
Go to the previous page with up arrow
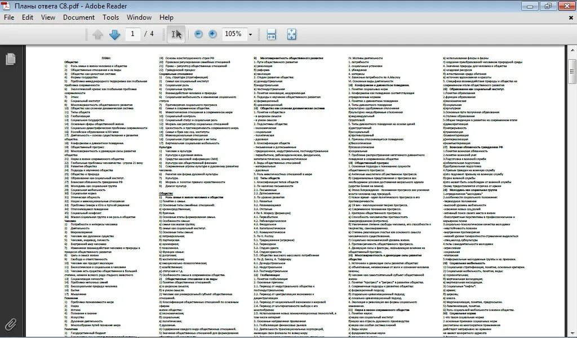(97, 34)
